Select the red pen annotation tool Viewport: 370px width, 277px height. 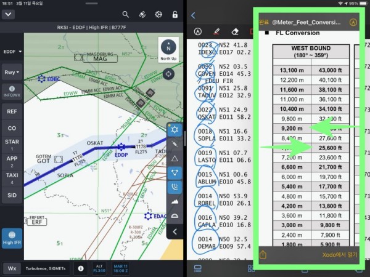216,31
